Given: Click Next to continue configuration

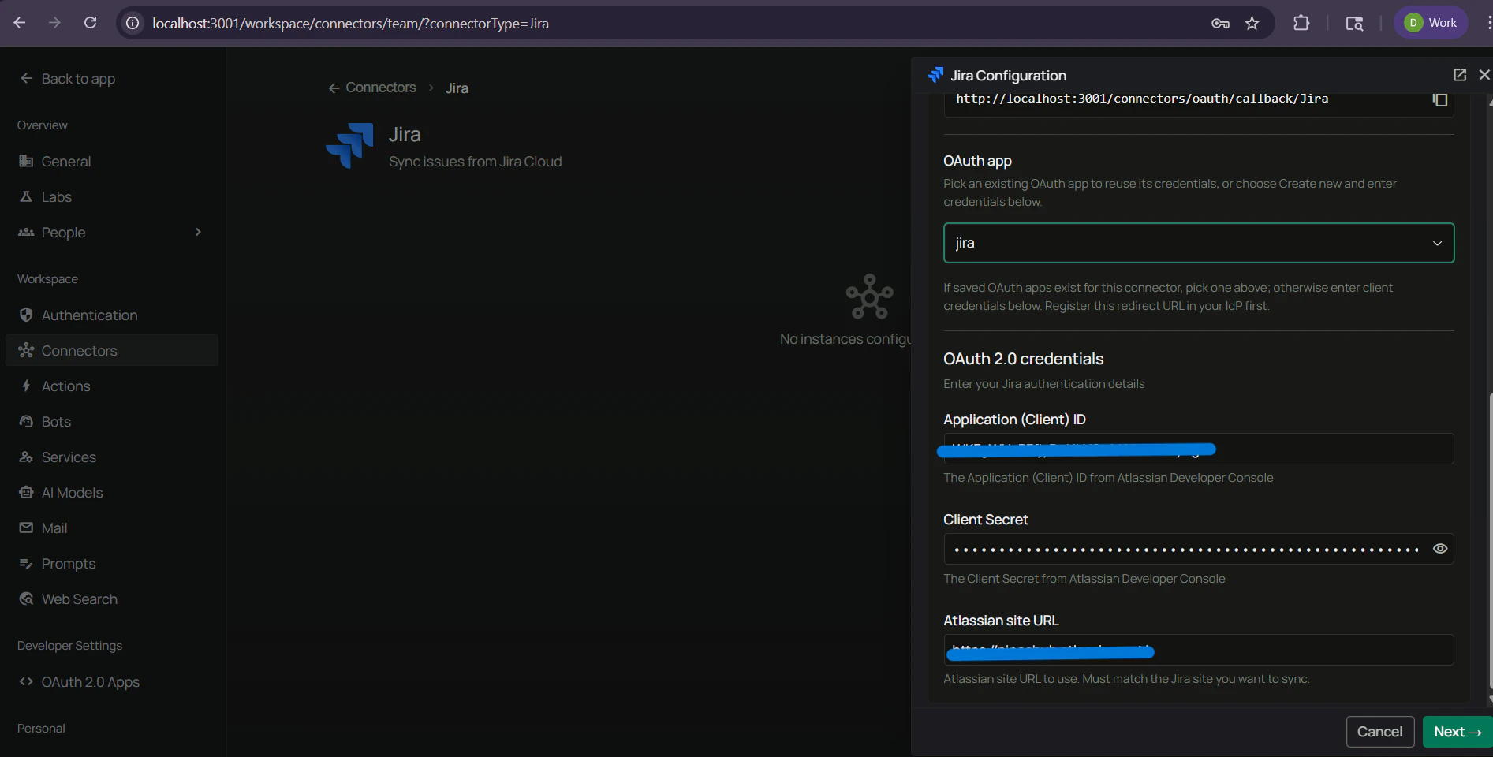Looking at the screenshot, I should 1458,732.
